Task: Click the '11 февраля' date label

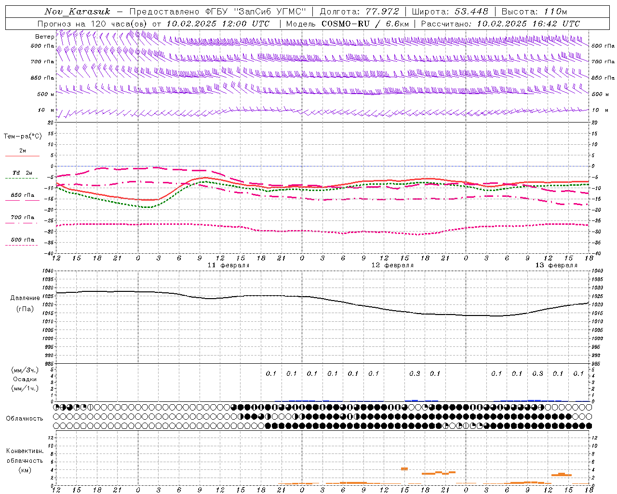Action: tap(228, 265)
